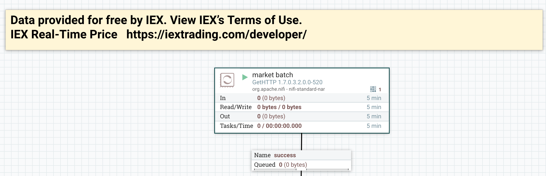Click the Out row value 0 (0 bytes)
The height and width of the screenshot is (176, 546).
coord(271,116)
